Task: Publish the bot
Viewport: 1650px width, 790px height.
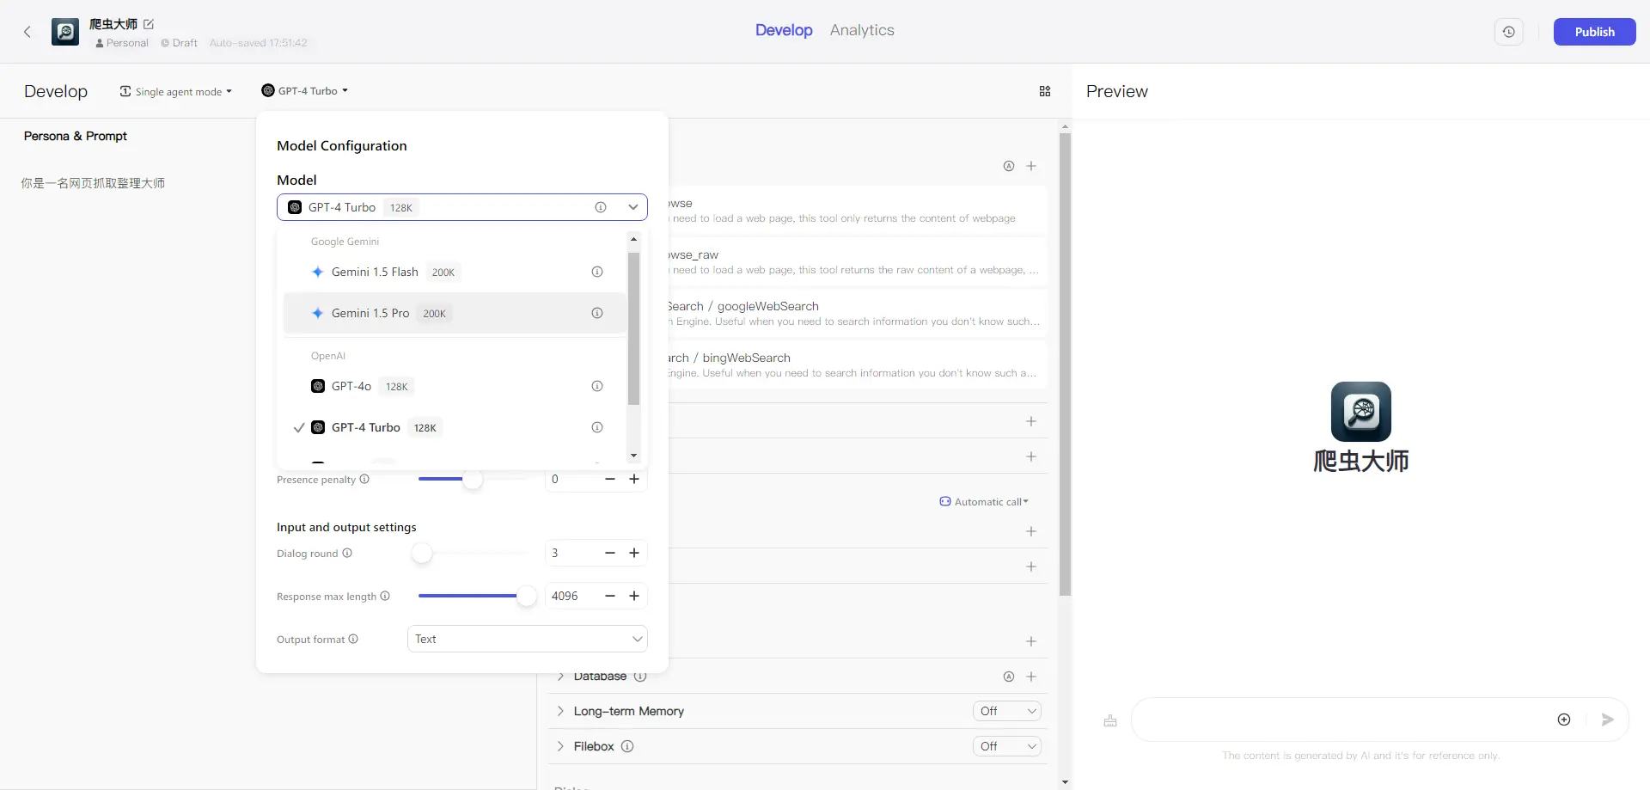Action: pos(1594,32)
